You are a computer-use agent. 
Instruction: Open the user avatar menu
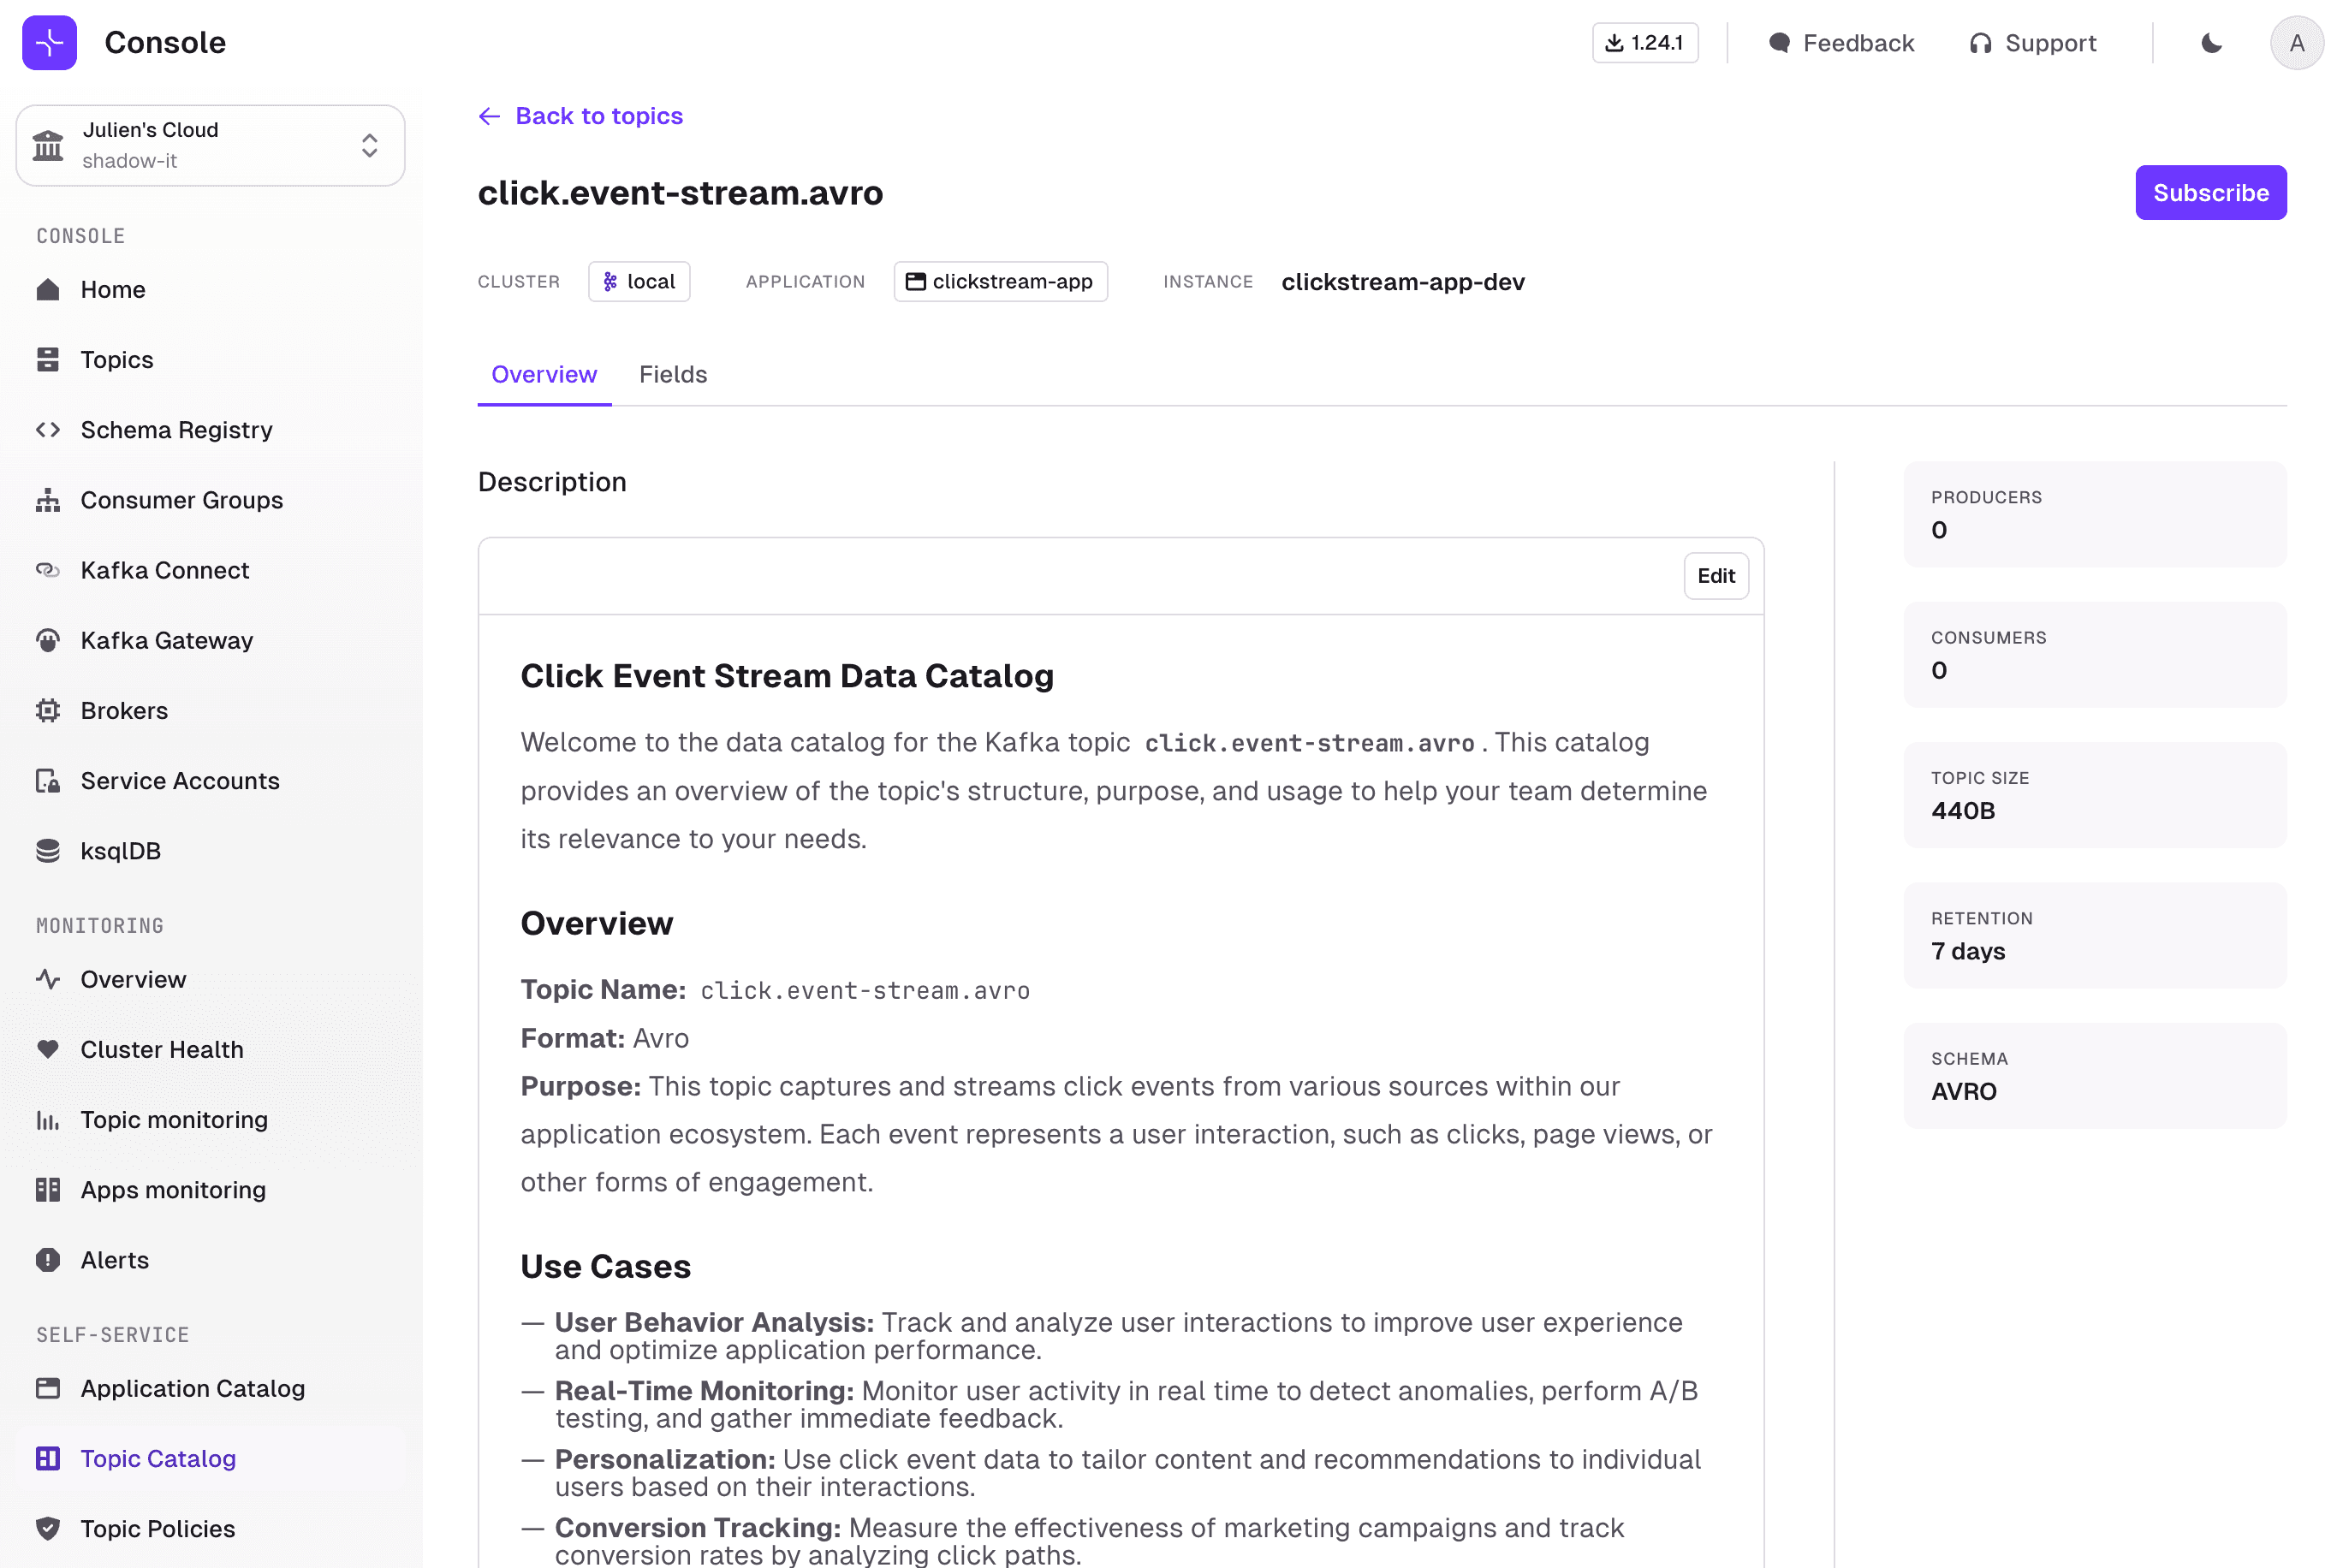click(x=2296, y=43)
